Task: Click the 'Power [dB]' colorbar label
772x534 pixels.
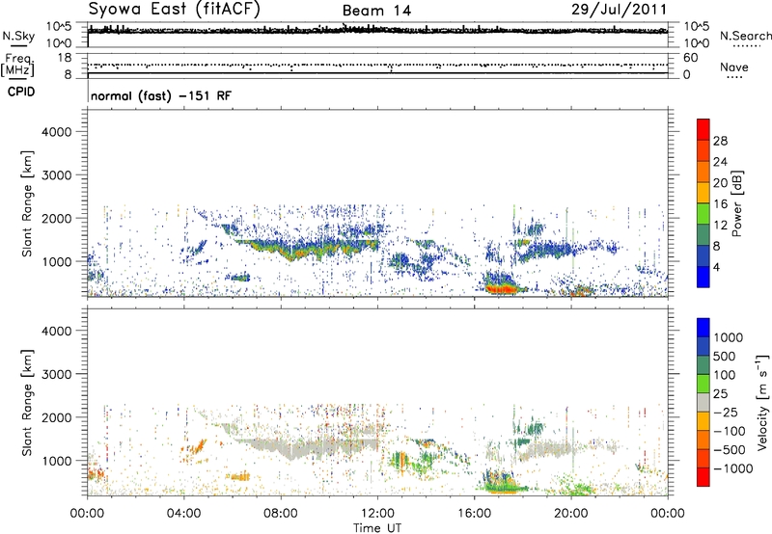Action: (x=736, y=203)
